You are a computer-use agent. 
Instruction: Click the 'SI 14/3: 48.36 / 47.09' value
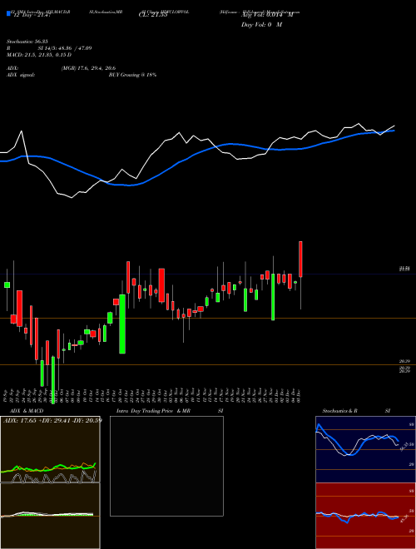[65, 48]
